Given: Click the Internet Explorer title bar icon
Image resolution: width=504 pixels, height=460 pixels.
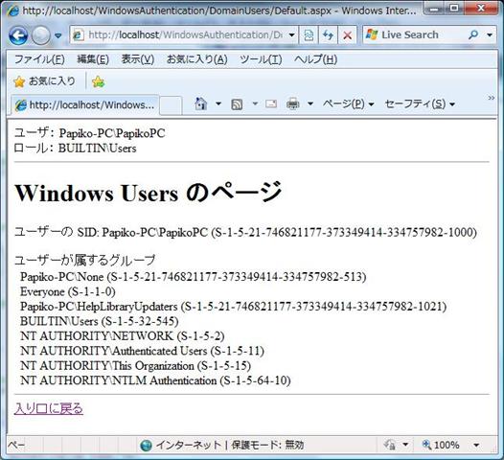Looking at the screenshot, I should tap(13, 11).
